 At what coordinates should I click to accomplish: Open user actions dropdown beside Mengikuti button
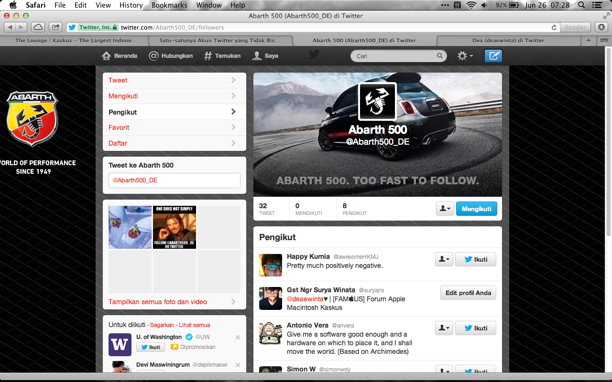(x=445, y=209)
